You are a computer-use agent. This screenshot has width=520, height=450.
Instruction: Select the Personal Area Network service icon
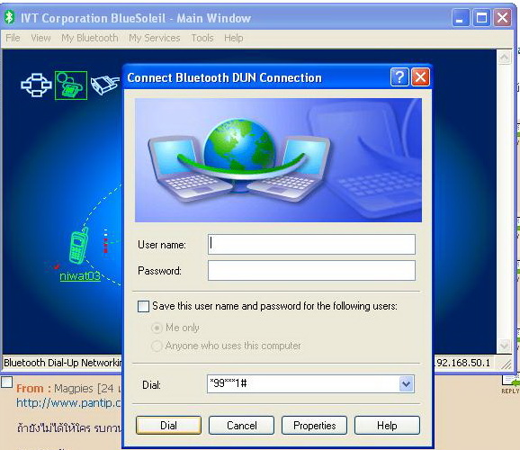[x=36, y=85]
